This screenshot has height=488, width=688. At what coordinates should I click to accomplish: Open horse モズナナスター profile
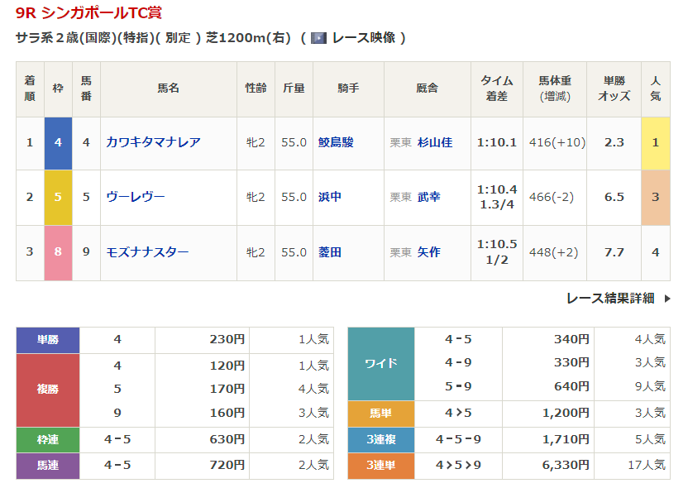pos(147,252)
